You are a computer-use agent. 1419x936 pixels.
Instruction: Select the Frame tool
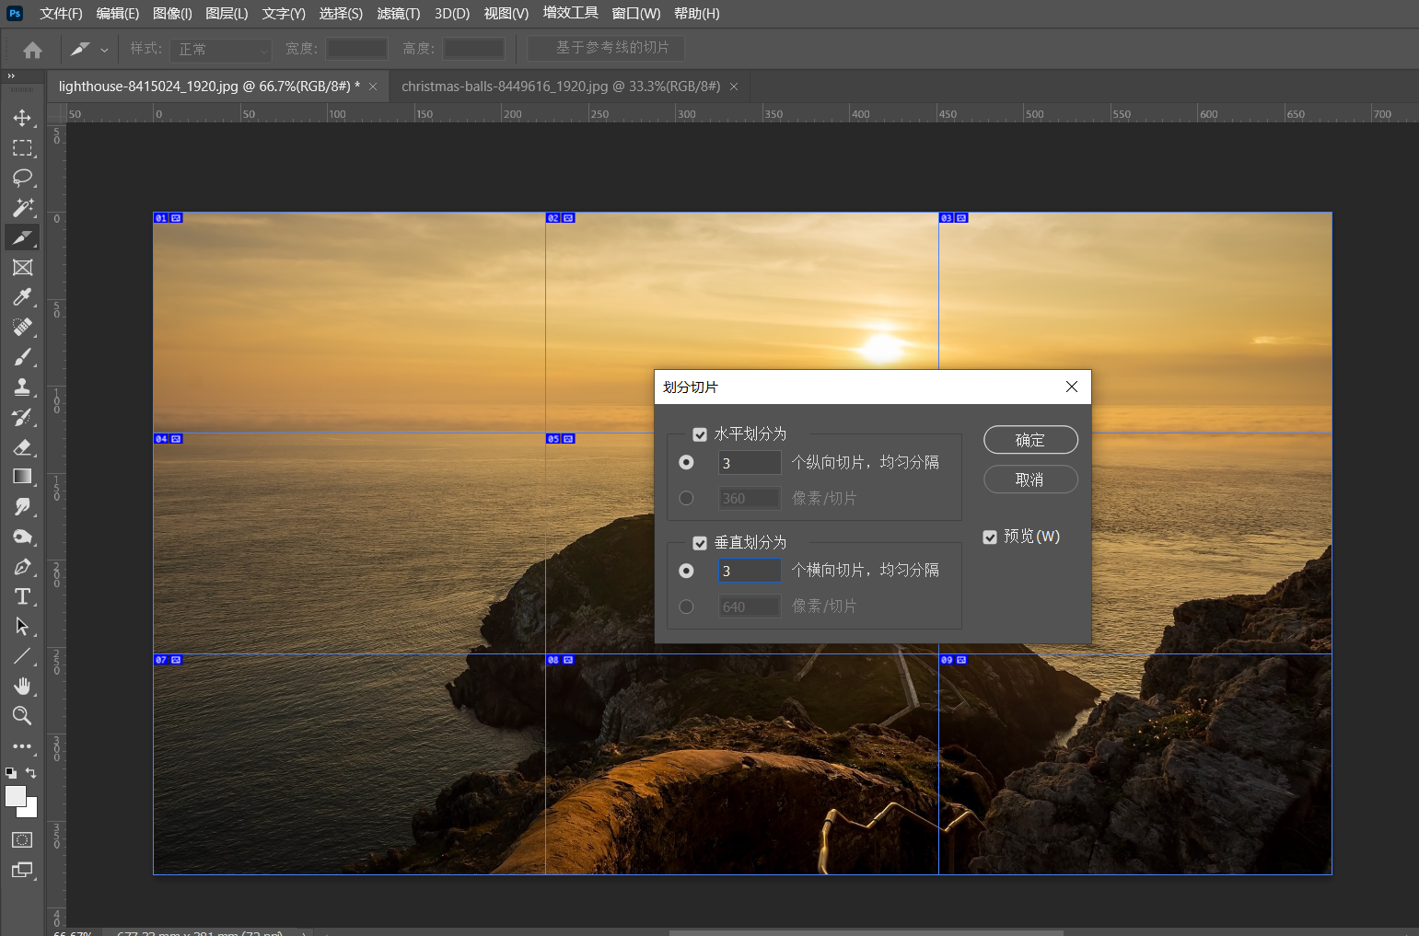tap(22, 268)
